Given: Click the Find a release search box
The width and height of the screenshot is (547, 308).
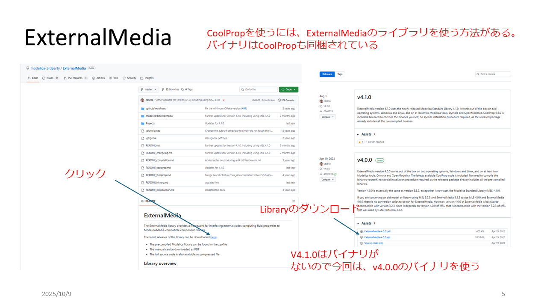Looking at the screenshot, I should click(493, 74).
